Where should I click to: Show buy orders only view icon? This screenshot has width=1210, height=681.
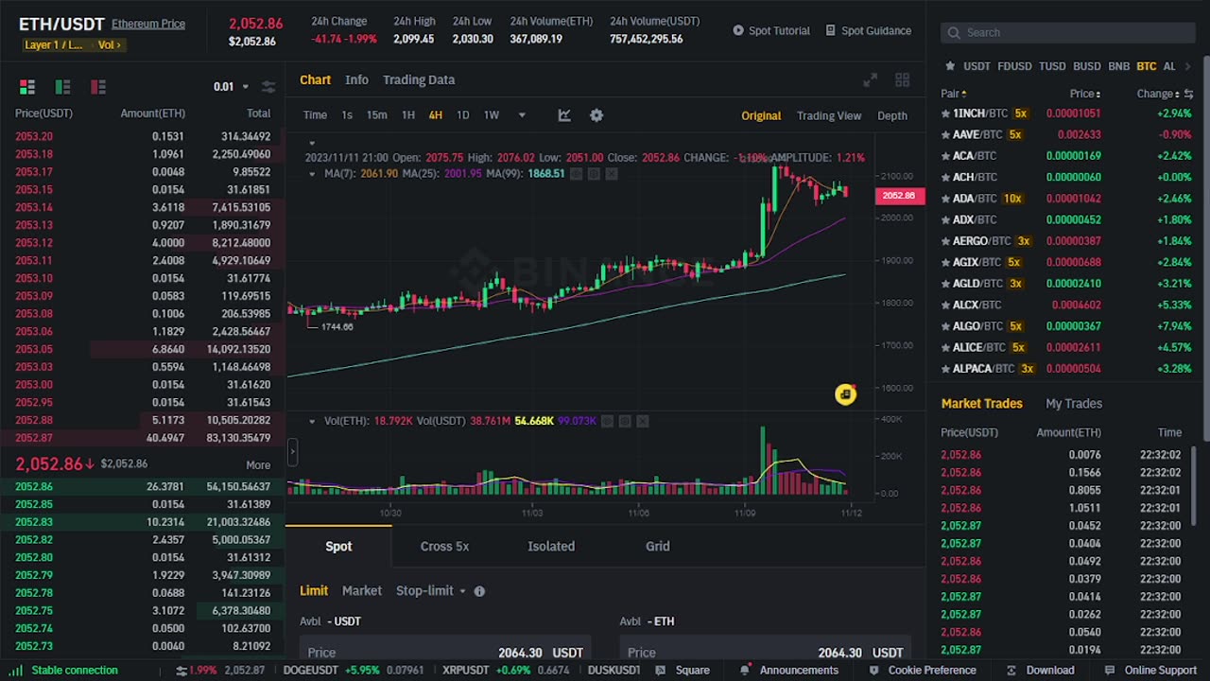click(62, 87)
